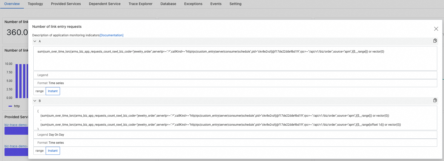Click the second biz-trace-demo service link
The height and width of the screenshot is (161, 444).
click(16, 146)
